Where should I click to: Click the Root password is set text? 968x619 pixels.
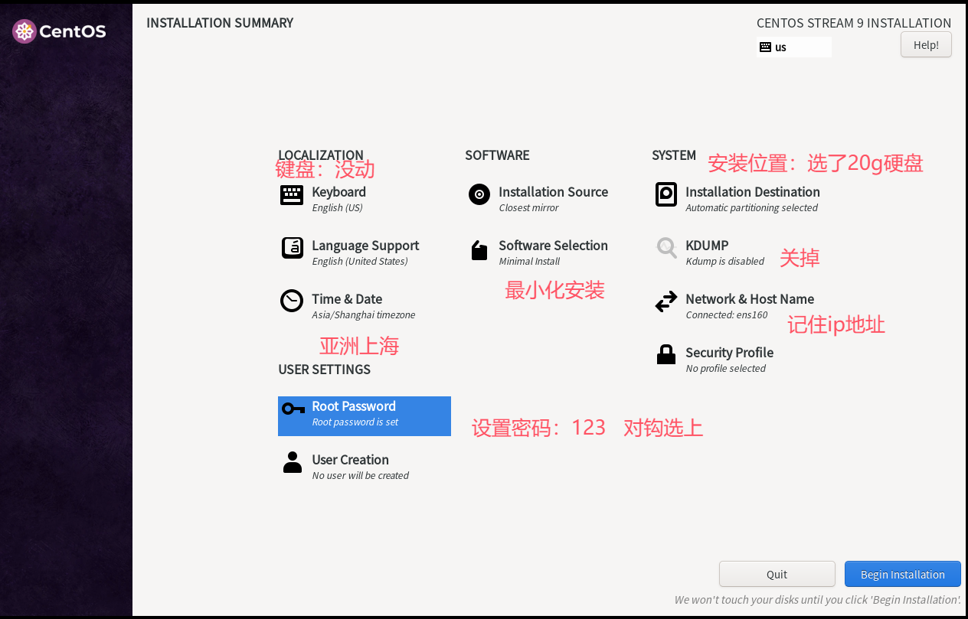tap(355, 422)
